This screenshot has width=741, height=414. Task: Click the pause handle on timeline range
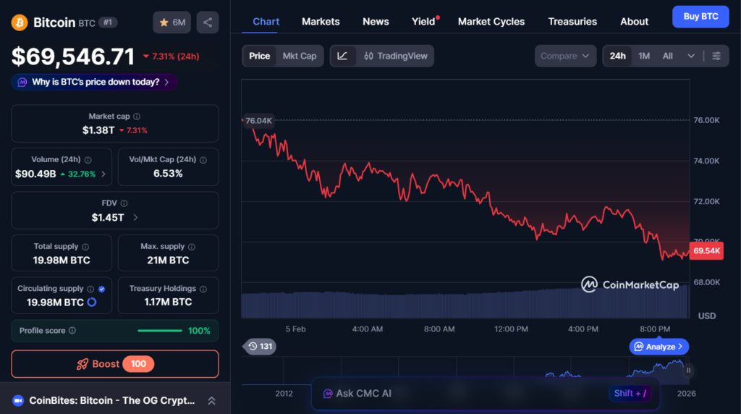point(688,371)
